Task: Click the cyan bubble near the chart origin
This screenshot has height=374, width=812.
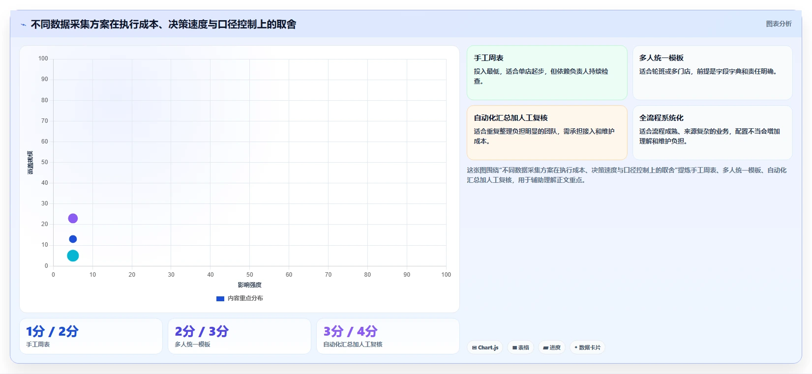Action: 73,256
